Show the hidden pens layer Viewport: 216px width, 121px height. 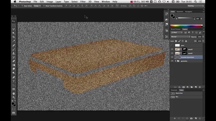172,45
